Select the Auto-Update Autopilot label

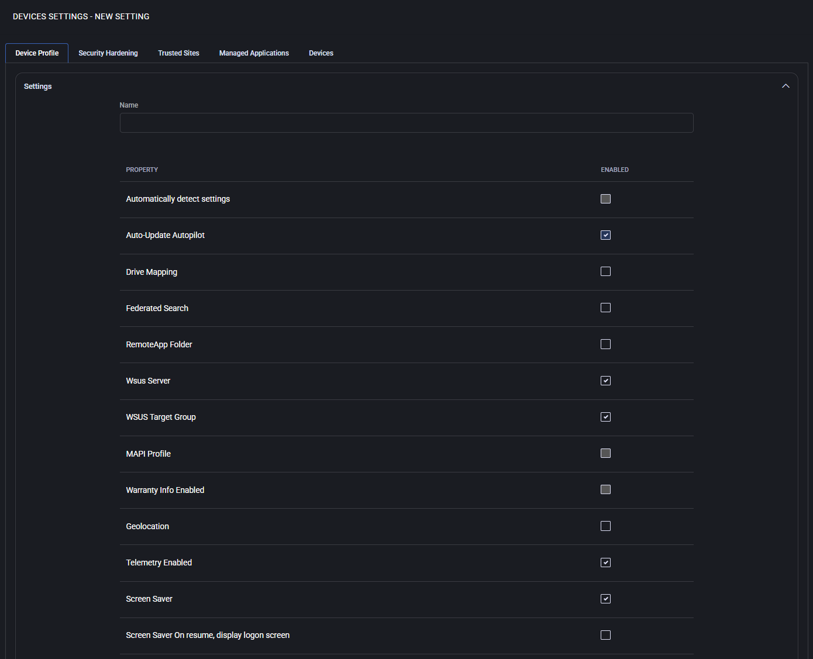166,235
